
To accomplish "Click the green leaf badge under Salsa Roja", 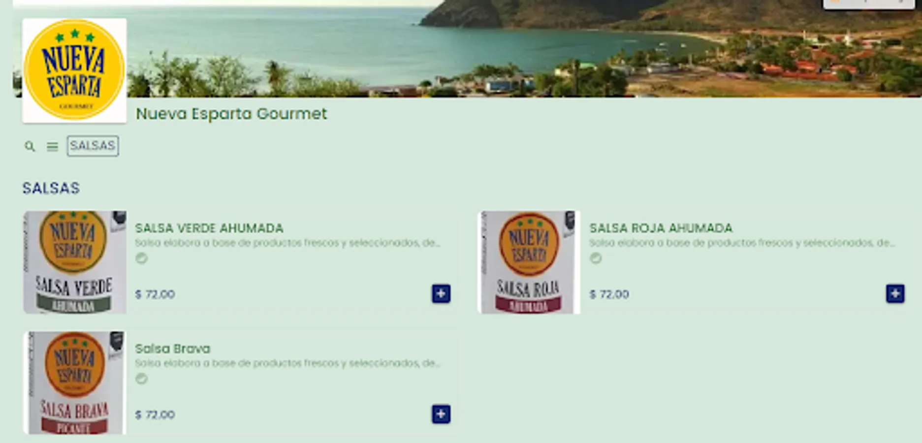I will point(596,258).
